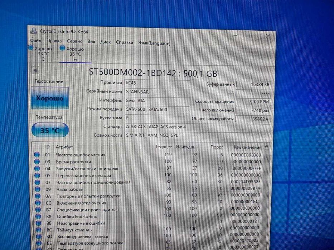The height and width of the screenshot is (250, 334).
Task: Select the Неисправимые ошибки row
Action: [x=147, y=222]
